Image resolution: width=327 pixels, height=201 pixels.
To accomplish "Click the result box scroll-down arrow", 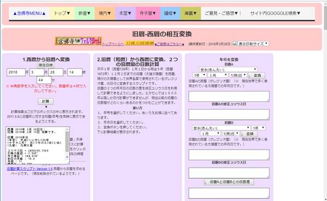I will [67, 157].
